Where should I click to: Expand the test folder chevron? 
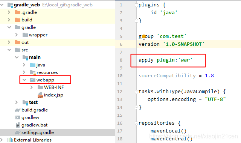17,102
